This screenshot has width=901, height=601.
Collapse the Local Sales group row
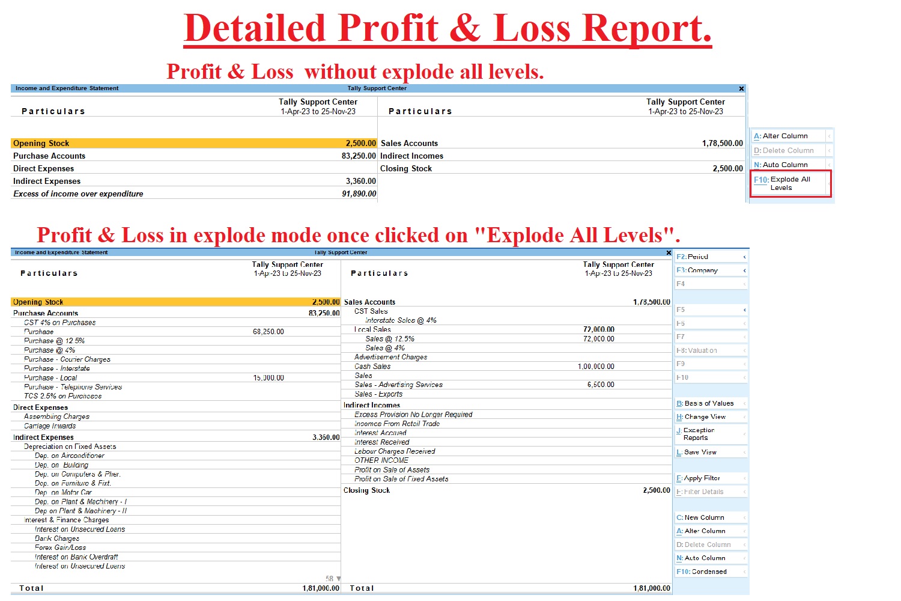[x=372, y=329]
